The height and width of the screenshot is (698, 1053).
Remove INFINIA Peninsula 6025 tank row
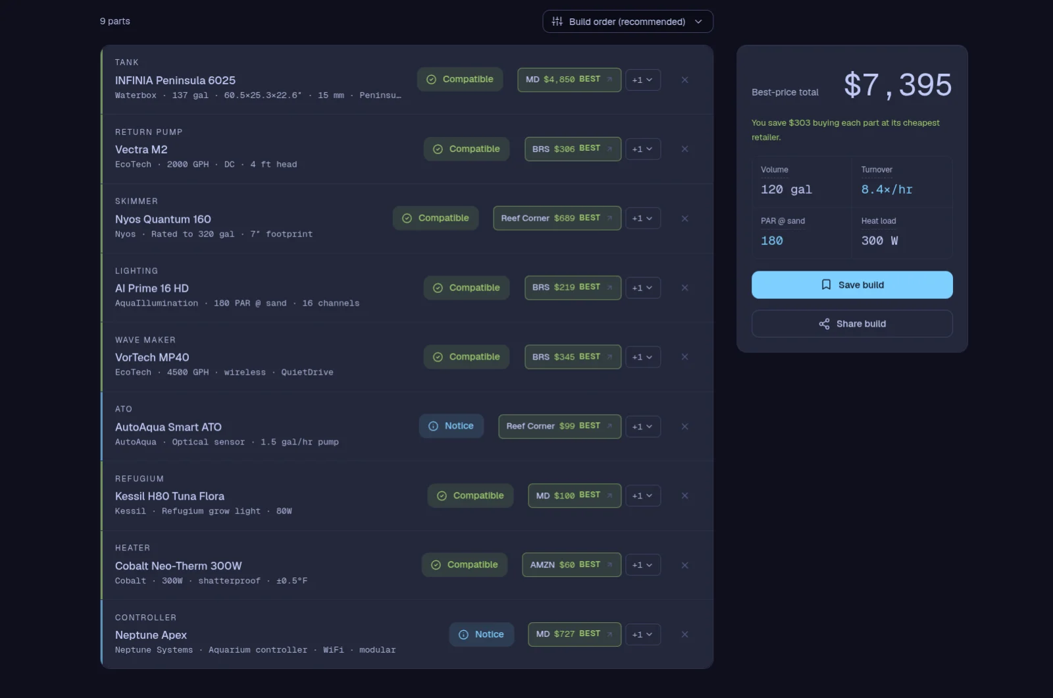tap(684, 80)
